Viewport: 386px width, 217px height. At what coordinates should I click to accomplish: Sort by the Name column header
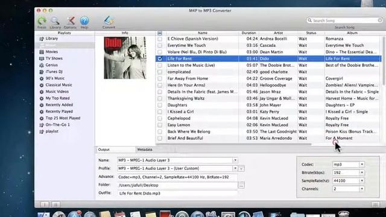203,33
